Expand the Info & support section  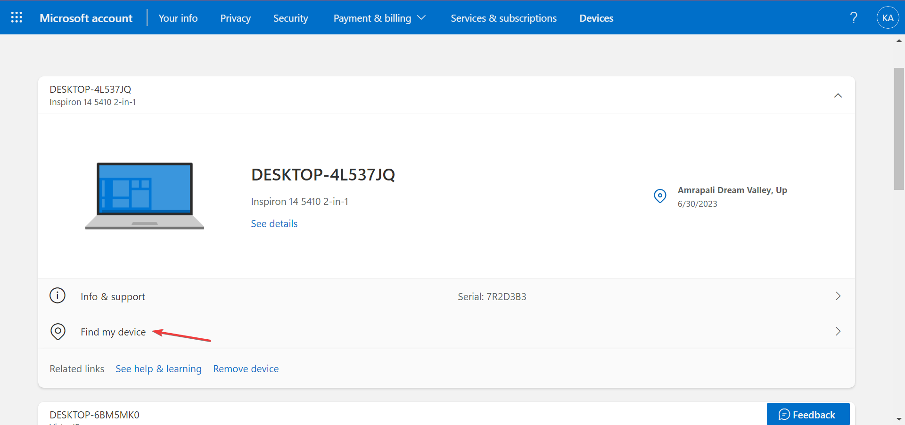(838, 296)
